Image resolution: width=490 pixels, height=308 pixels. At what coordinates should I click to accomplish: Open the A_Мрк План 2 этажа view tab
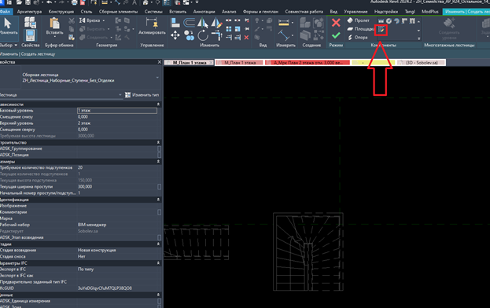(308, 63)
